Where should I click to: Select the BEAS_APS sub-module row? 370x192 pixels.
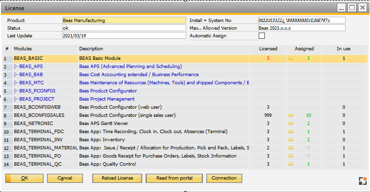coord(32,67)
